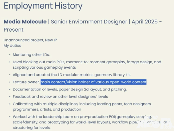Click the Feedback and review bullet
The width and height of the screenshot is (174, 131).
[60, 97]
